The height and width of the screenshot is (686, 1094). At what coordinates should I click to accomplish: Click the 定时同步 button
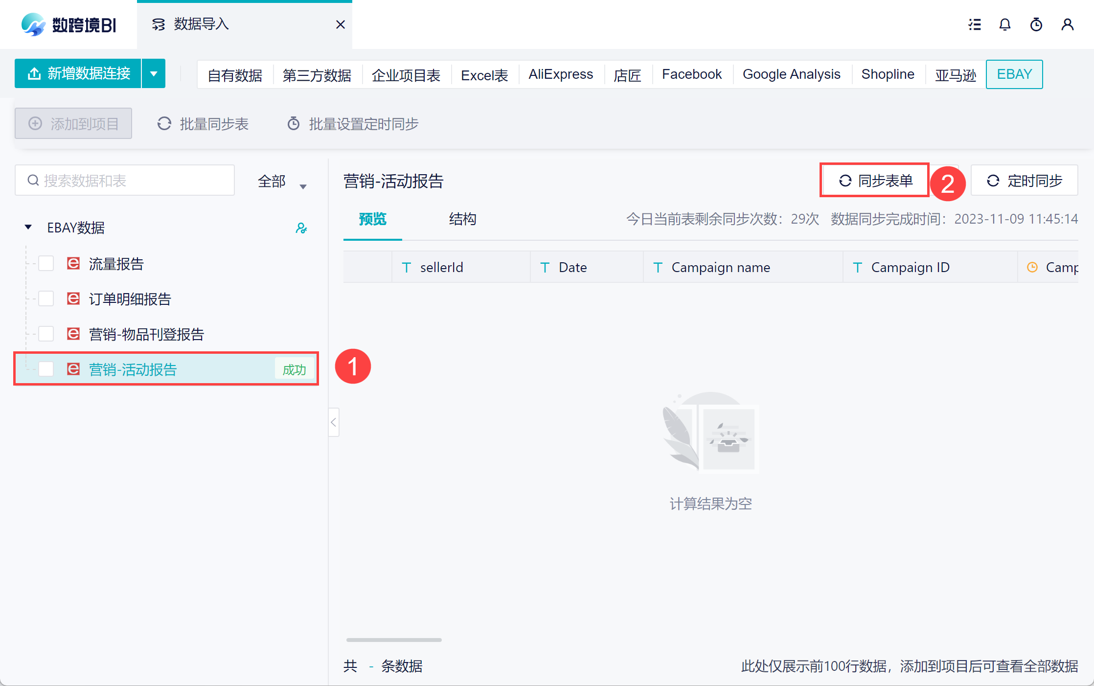point(1024,181)
